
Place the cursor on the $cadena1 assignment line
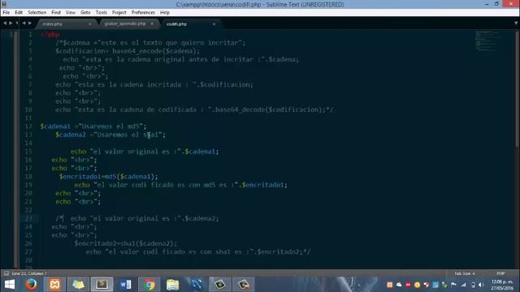[93, 127]
